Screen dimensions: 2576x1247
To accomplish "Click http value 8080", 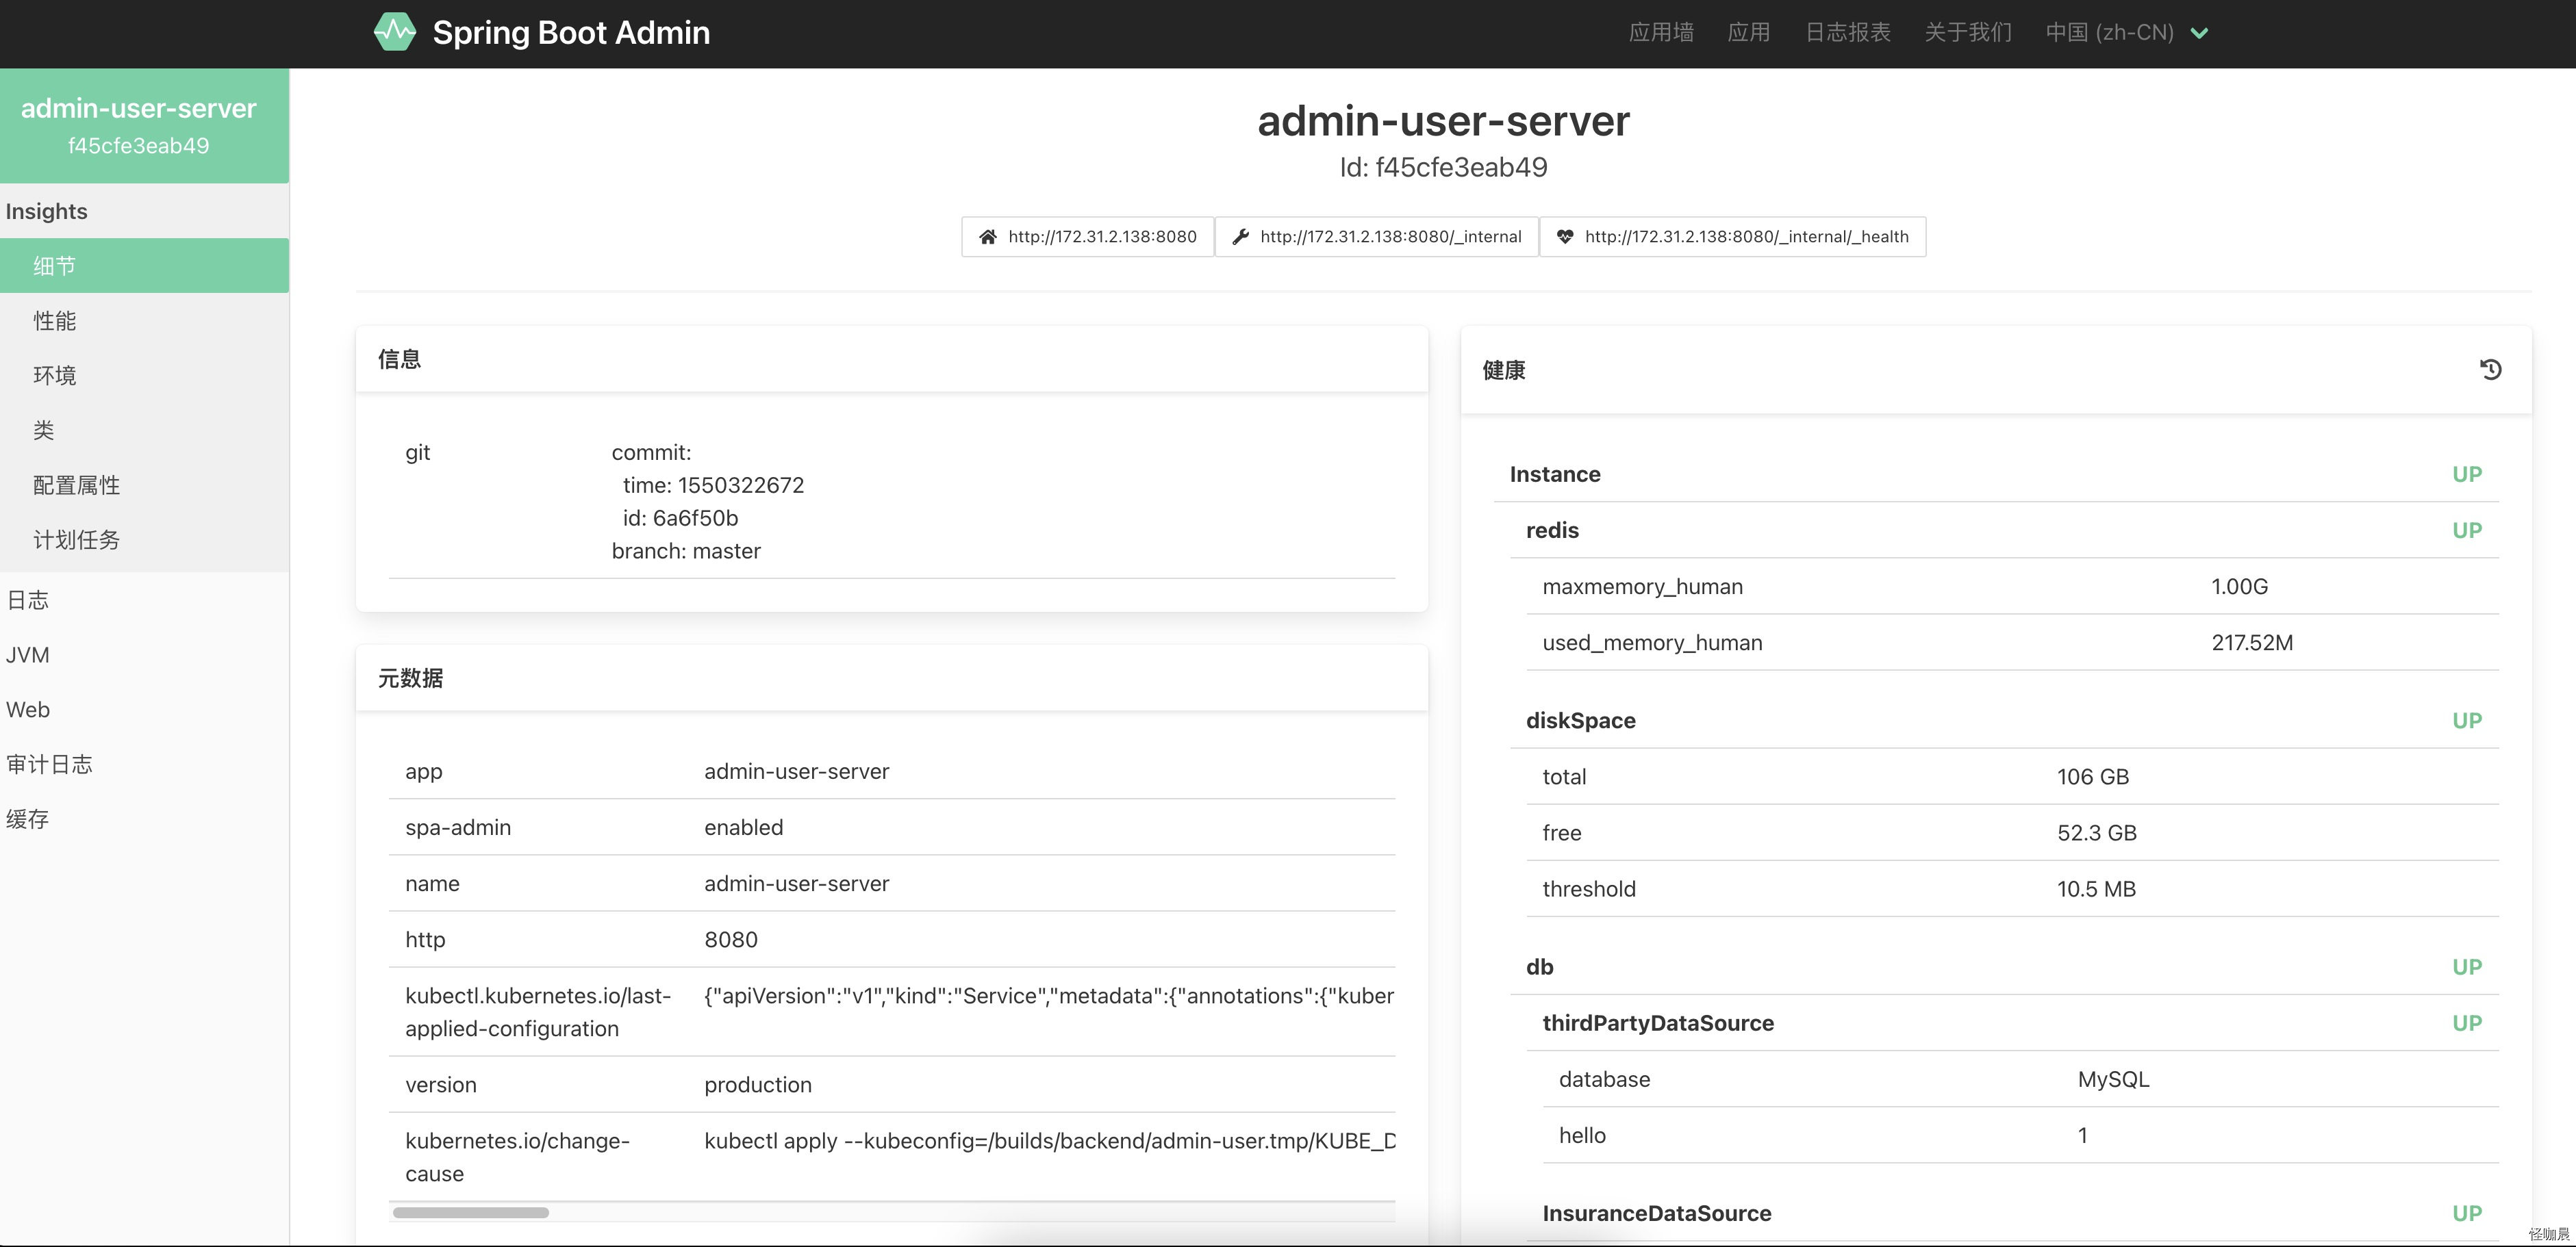I will (x=730, y=939).
